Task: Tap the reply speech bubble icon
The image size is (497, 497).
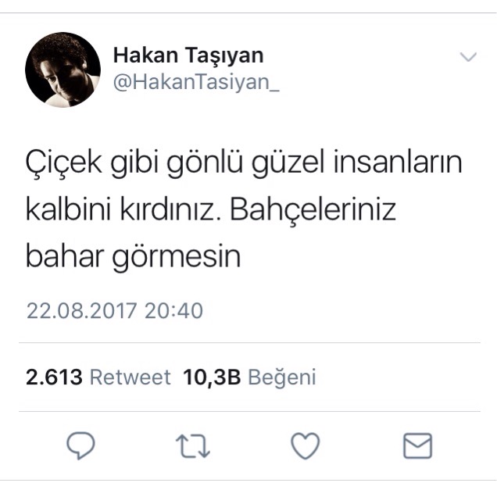Action: [x=80, y=445]
